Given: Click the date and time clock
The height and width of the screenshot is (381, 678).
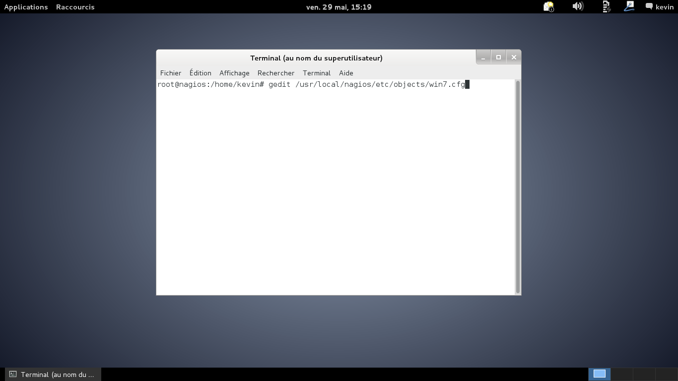Looking at the screenshot, I should click(x=339, y=7).
